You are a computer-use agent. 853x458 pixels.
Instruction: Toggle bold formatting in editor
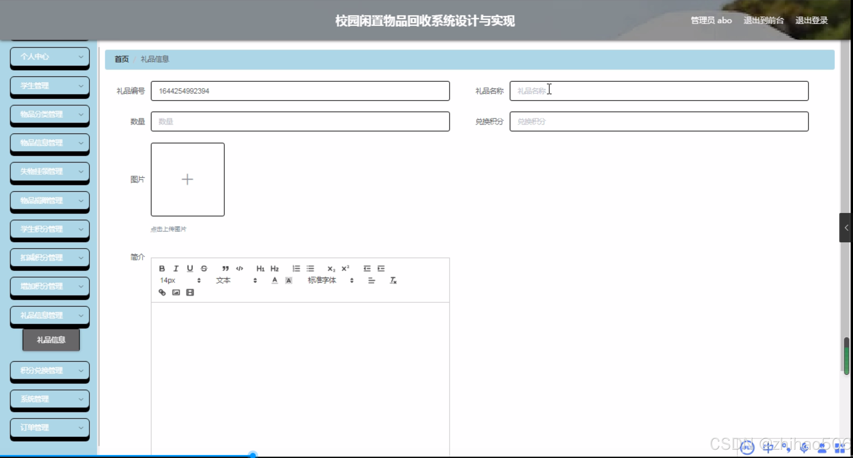[x=162, y=268]
